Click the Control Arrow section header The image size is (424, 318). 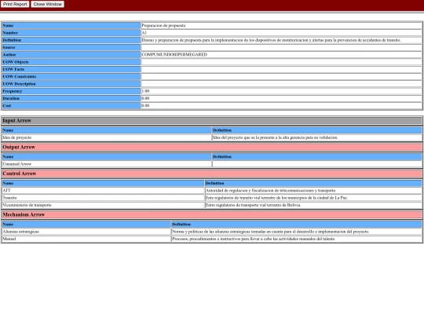click(x=212, y=174)
